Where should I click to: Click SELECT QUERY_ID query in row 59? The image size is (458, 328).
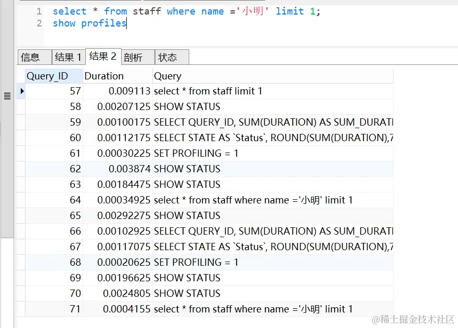pyautogui.click(x=273, y=122)
